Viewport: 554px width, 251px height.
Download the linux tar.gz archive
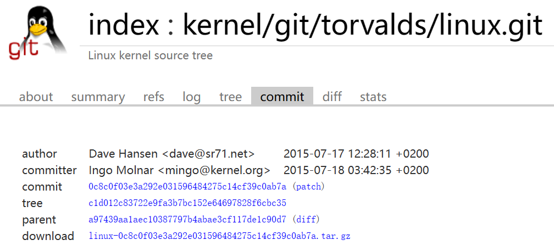[219, 236]
